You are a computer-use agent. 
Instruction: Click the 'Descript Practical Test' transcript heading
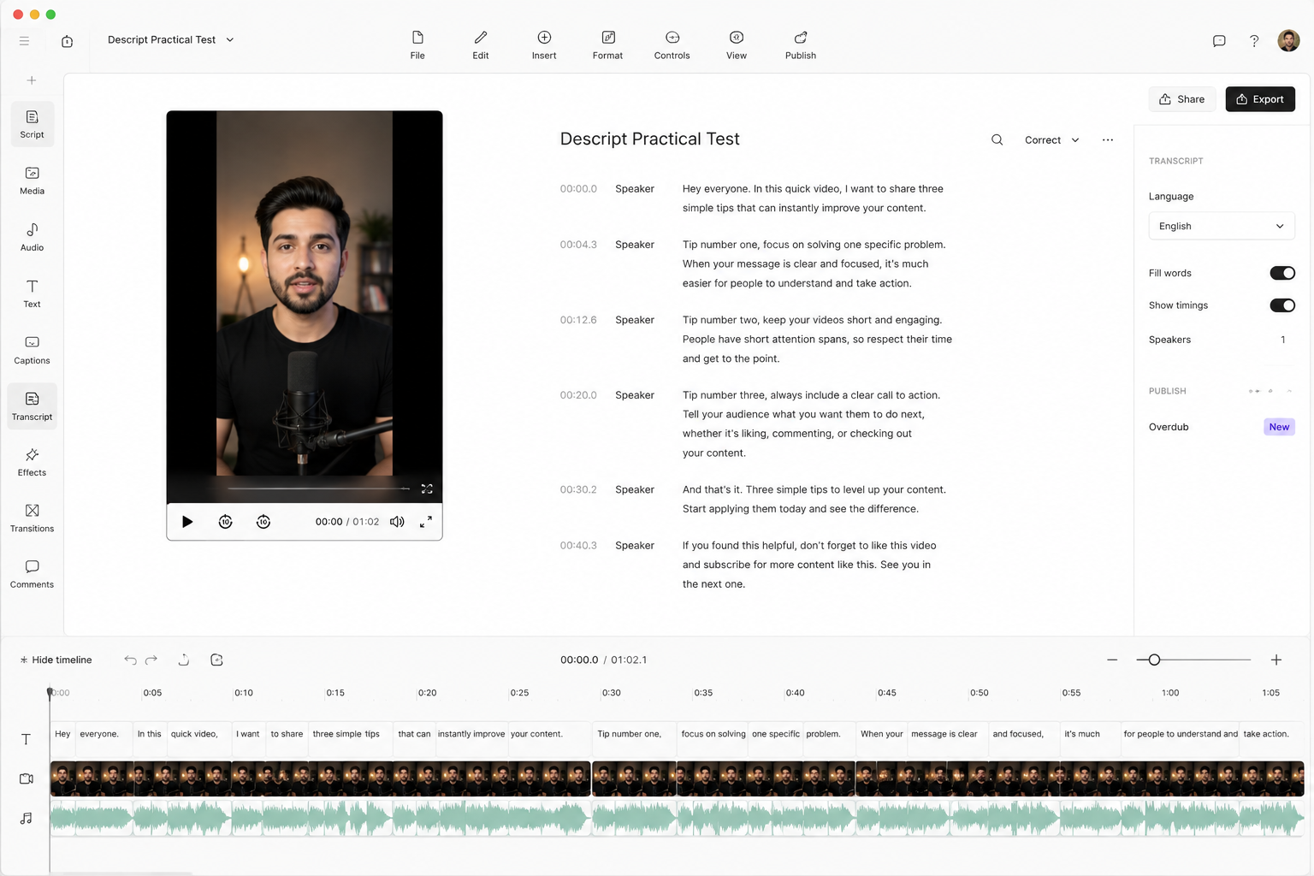click(650, 139)
